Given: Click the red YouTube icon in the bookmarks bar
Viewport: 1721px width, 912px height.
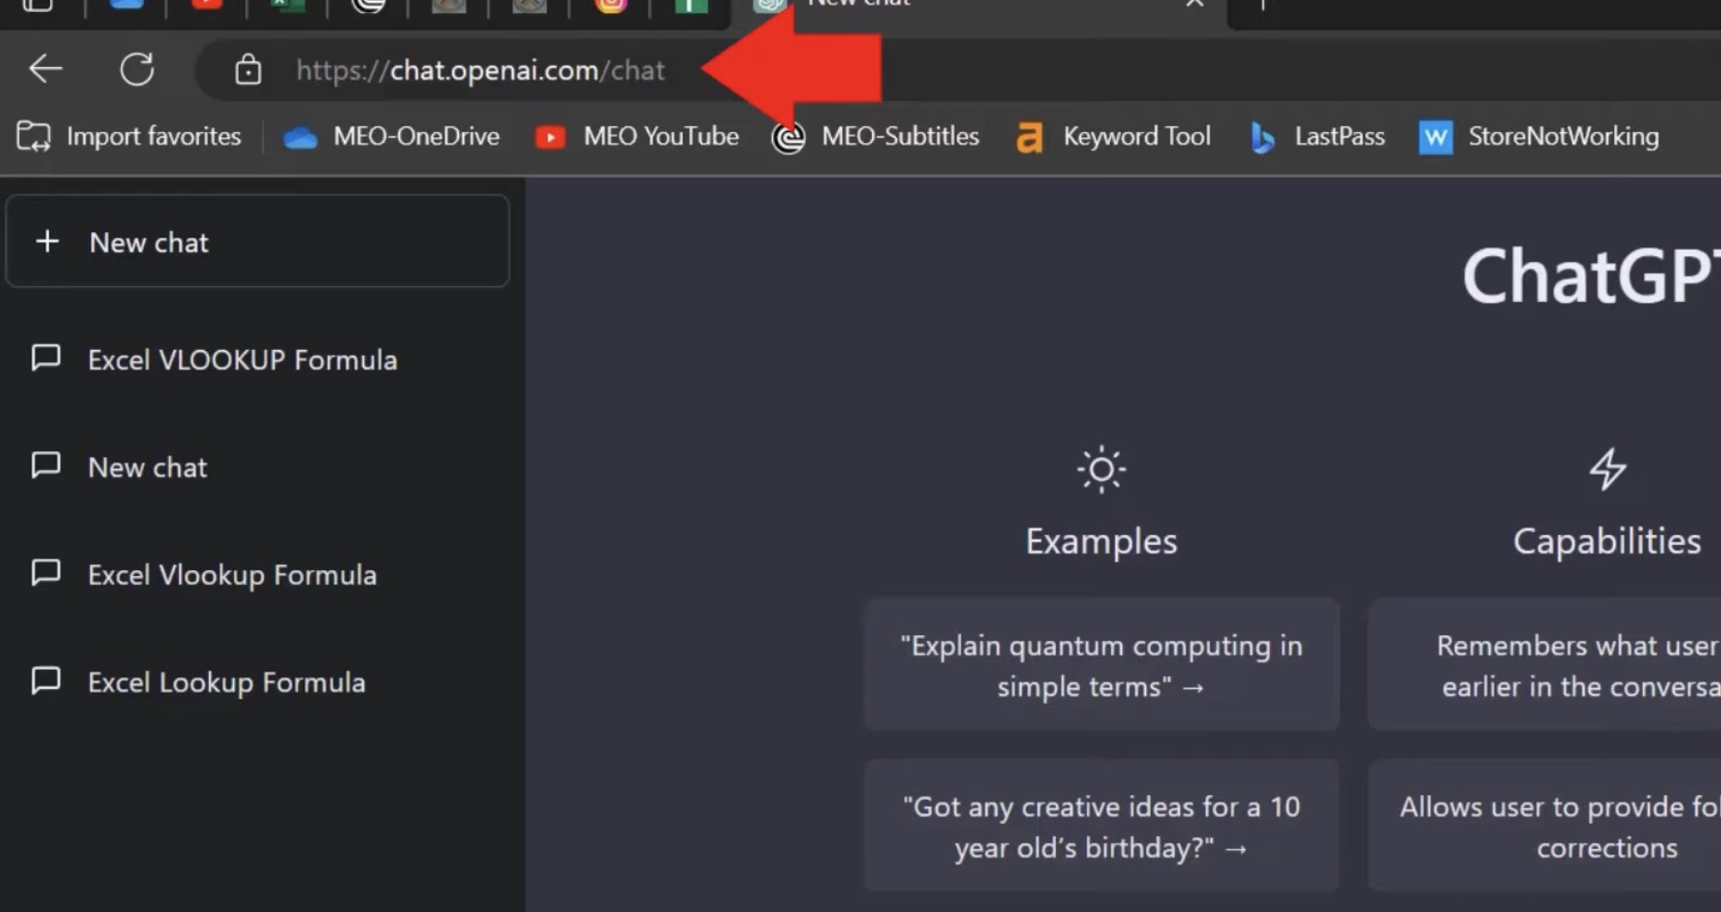Looking at the screenshot, I should pos(550,137).
